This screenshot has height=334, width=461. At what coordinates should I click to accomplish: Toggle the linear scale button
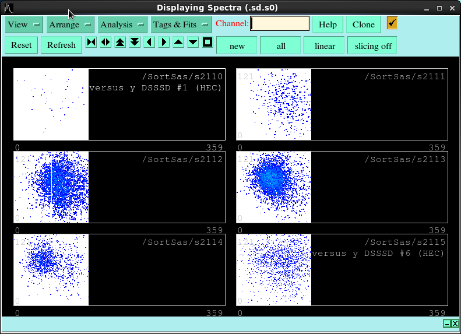324,45
